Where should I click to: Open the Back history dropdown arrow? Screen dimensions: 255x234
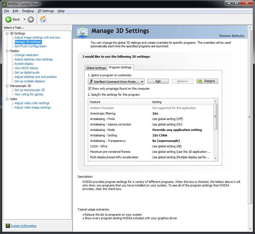(x=24, y=19)
